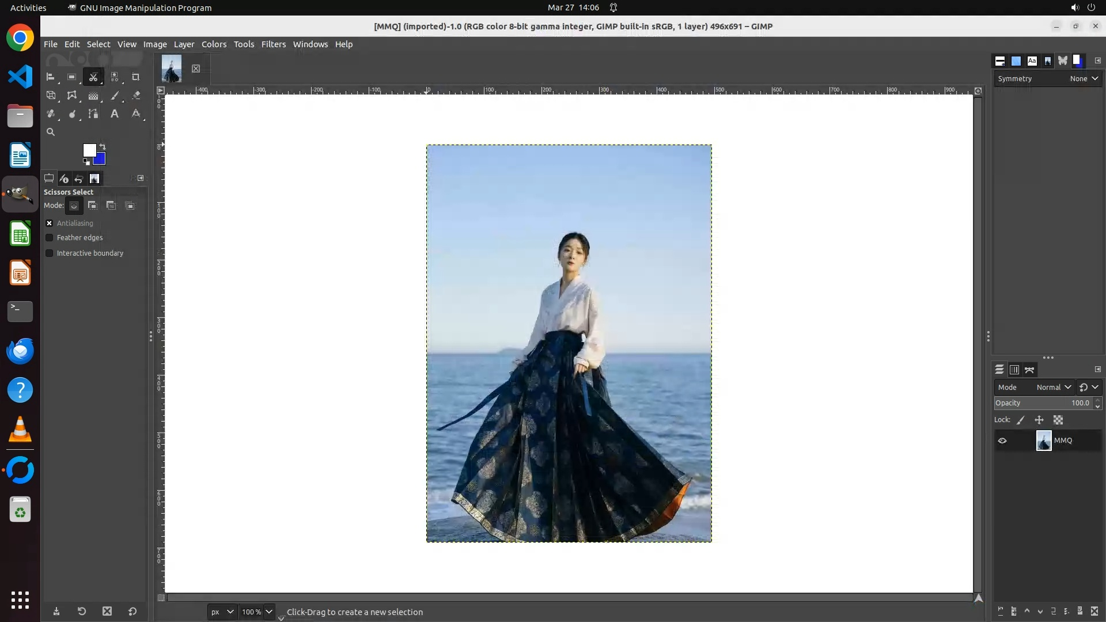This screenshot has height=622, width=1106.
Task: Select the Eraser tool
Action: (x=136, y=96)
